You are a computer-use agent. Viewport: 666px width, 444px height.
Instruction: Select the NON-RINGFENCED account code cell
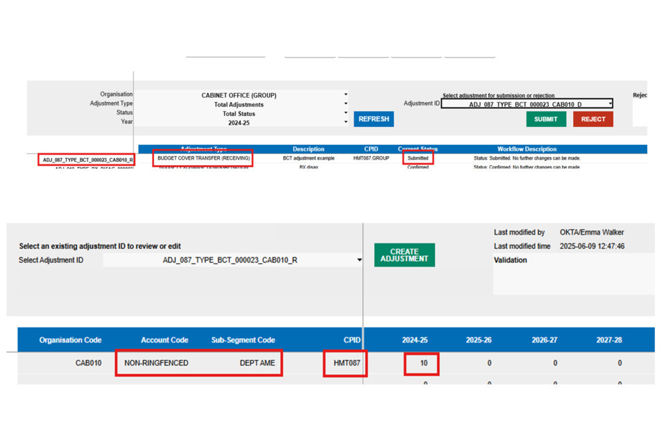click(156, 363)
